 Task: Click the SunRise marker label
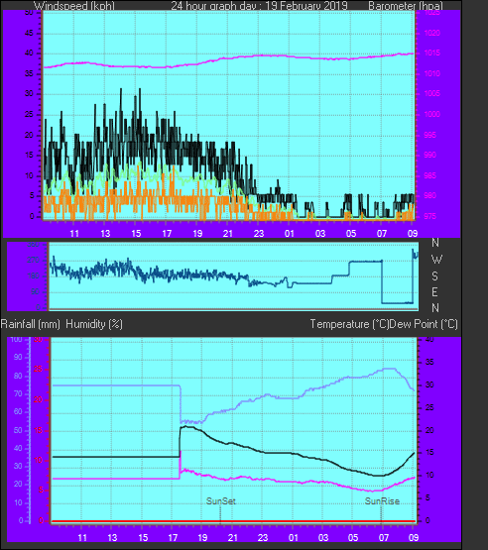click(382, 501)
